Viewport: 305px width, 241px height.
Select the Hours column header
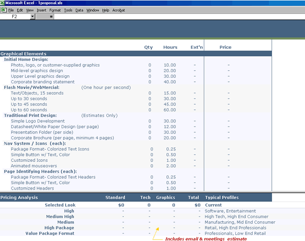[x=170, y=47]
